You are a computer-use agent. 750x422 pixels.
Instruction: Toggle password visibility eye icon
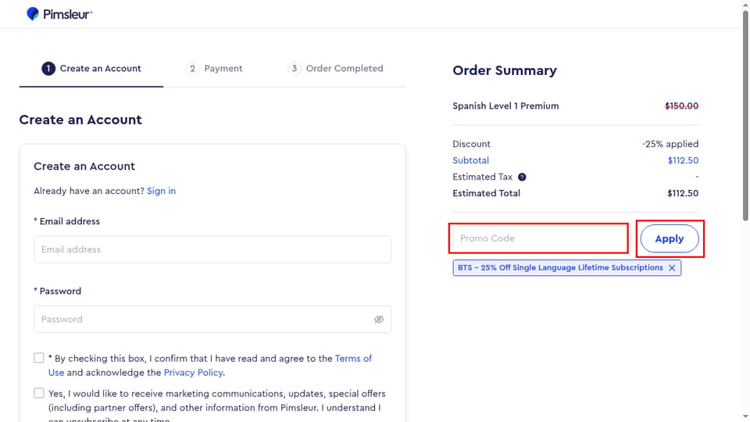(379, 319)
